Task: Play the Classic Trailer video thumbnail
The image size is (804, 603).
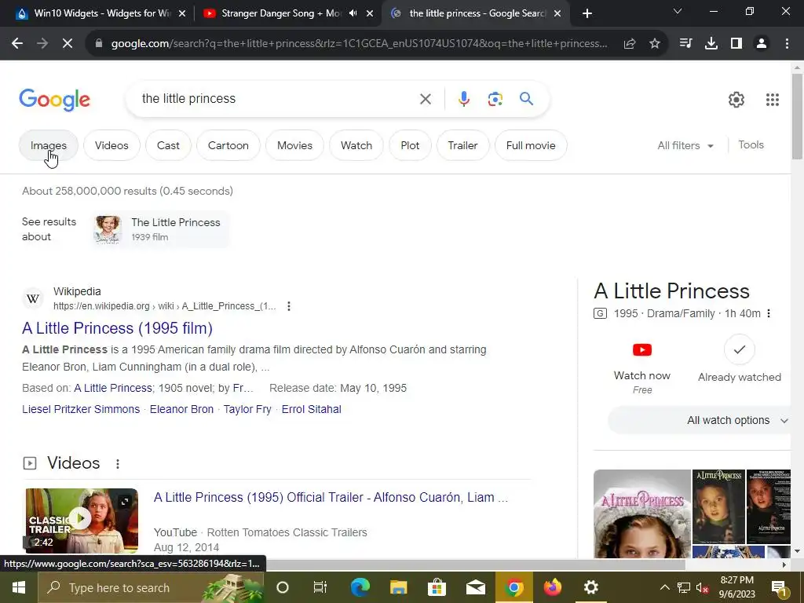Action: click(82, 520)
